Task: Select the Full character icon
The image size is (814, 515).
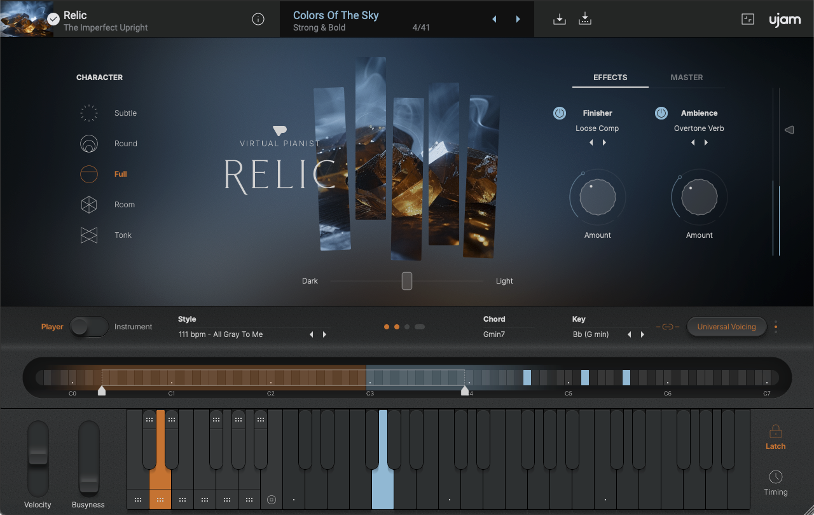Action: pyautogui.click(x=89, y=174)
